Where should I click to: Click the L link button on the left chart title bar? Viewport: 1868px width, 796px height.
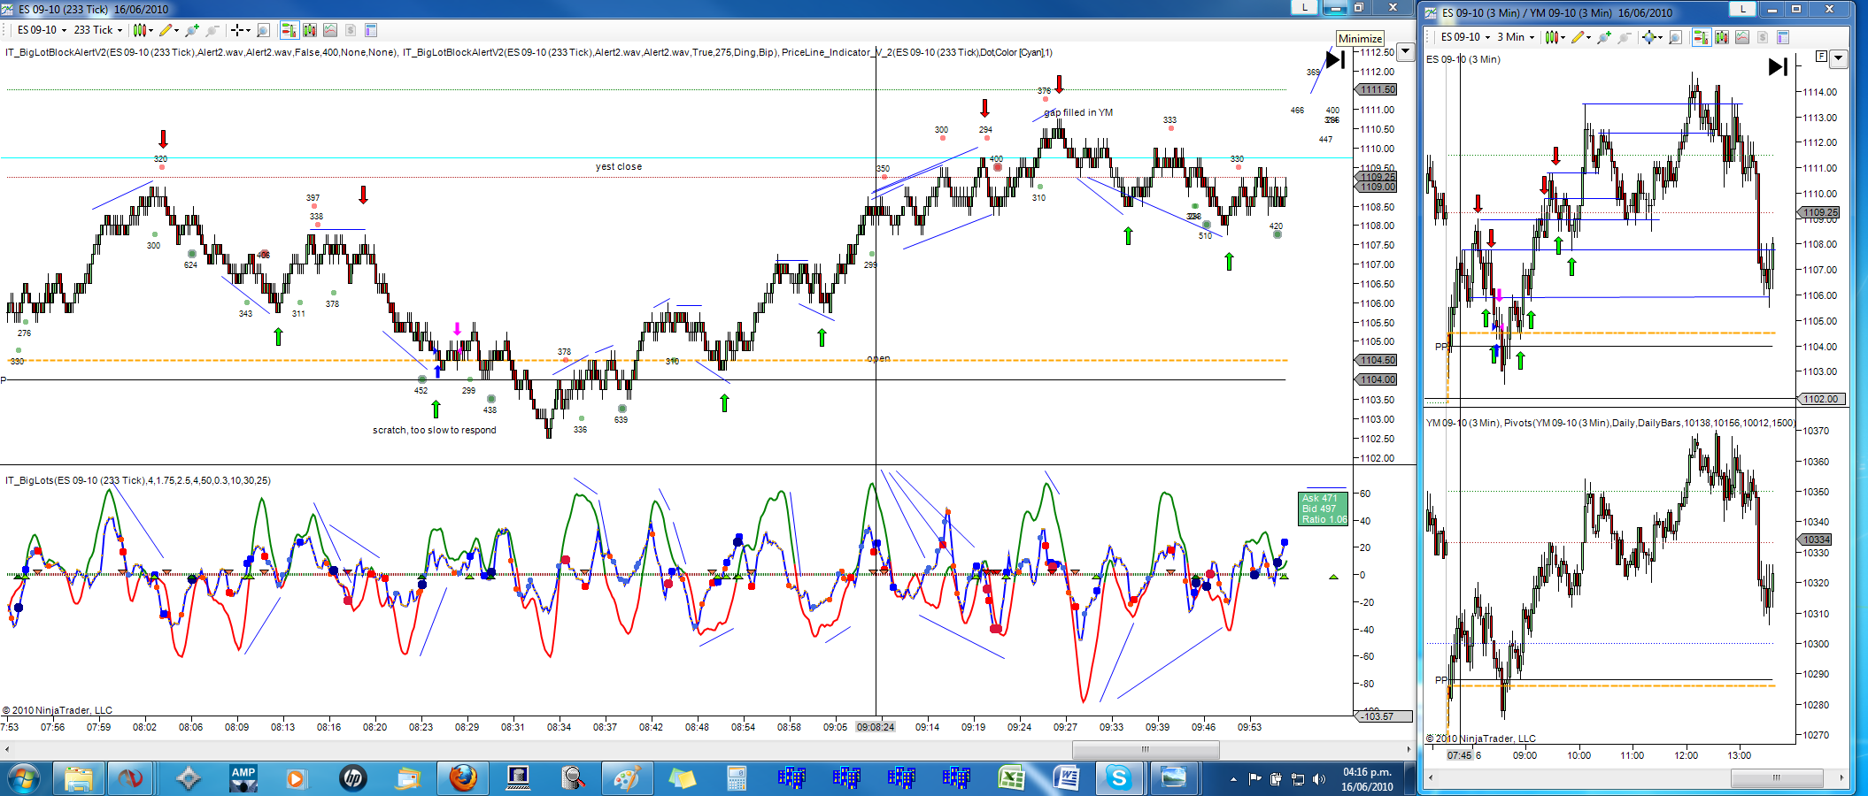[1304, 8]
